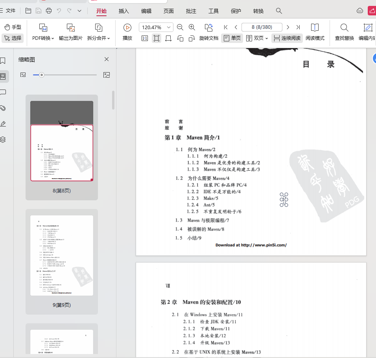Screen dimensions: 376x358
Task: Click the 播放 slideshow play icon
Action: [x=127, y=28]
